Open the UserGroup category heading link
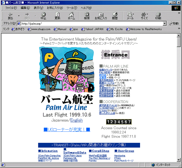Image resolution: width=182 pixels, height=168 pixels. pos(124,151)
